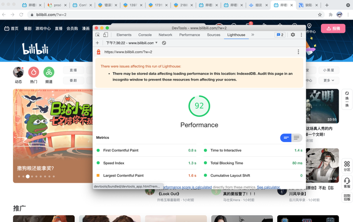Open 动态 avatar icon on bilibili
This screenshot has height=222, width=353.
click(18, 73)
